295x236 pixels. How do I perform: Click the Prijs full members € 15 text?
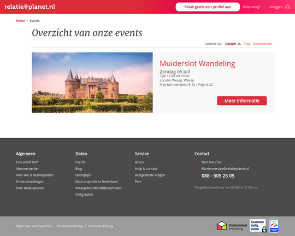[178, 85]
